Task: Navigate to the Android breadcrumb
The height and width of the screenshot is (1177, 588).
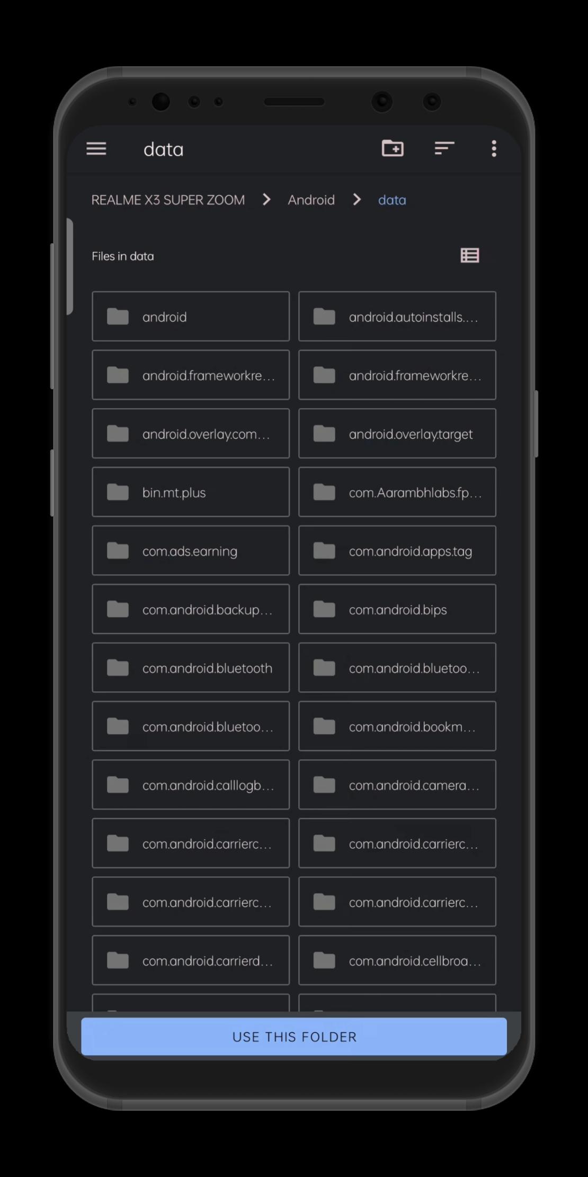Action: (x=311, y=200)
